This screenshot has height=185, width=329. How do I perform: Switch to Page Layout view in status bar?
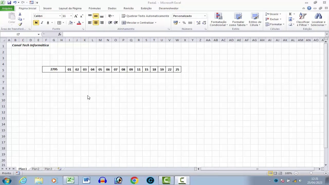(x=275, y=173)
